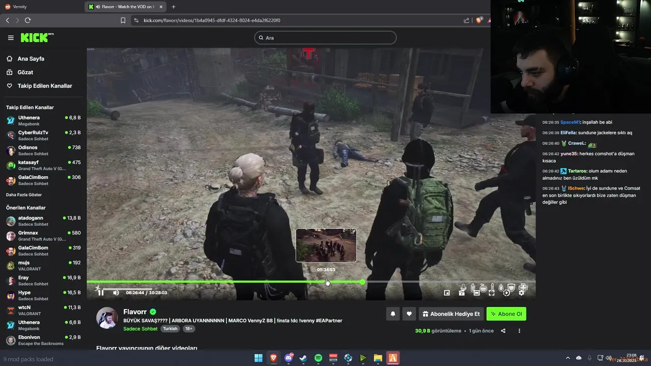
Task: Show hidden system tray icons
Action: (569, 358)
